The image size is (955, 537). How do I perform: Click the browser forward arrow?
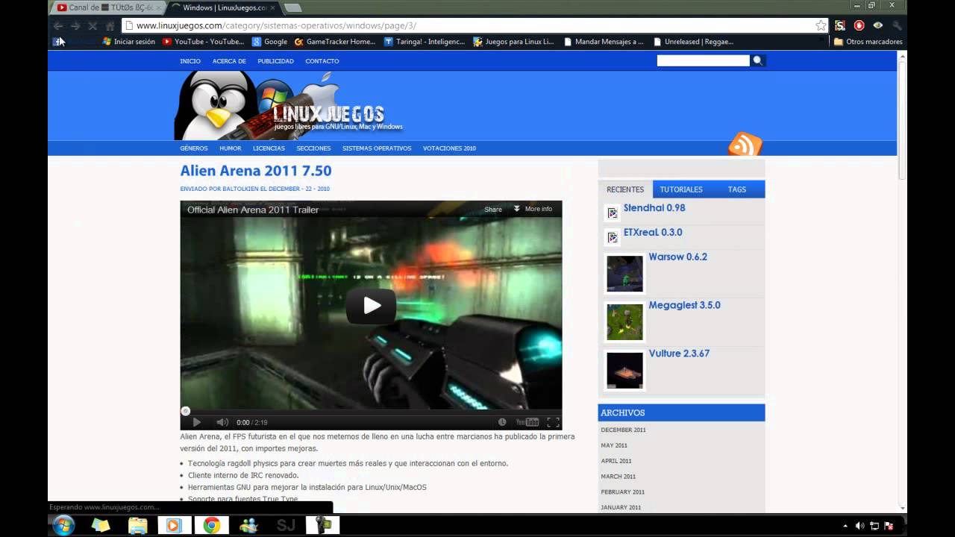click(x=75, y=25)
